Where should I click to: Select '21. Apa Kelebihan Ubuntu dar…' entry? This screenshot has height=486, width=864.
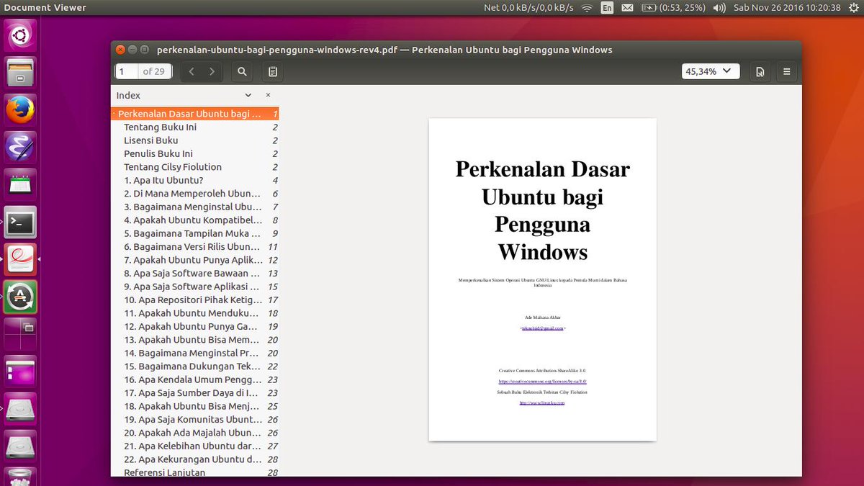[x=195, y=446]
